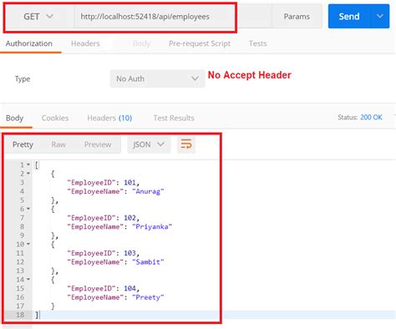Image resolution: width=396 pixels, height=329 pixels.
Task: Open the No Auth type dropdown
Action: click(x=157, y=78)
